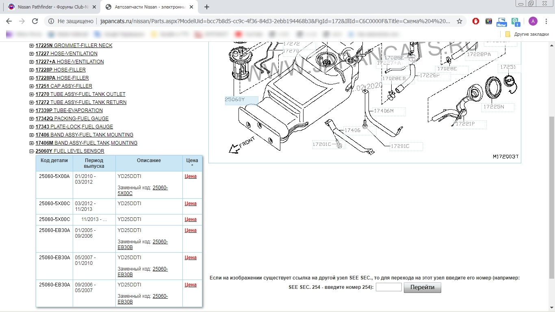The width and height of the screenshot is (555, 312).
Task: Open the purple 'A' profile avatar
Action: tap(533, 22)
